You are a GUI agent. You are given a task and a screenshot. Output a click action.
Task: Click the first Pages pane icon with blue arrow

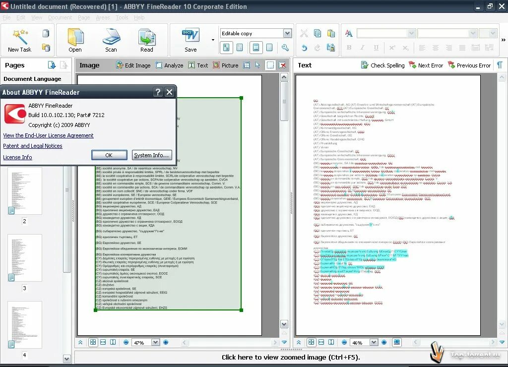(x=52, y=65)
